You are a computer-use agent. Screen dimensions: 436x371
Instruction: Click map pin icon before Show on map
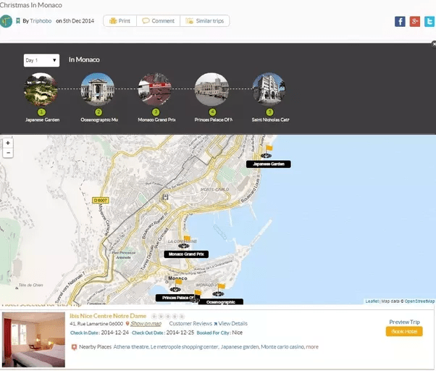coord(127,324)
